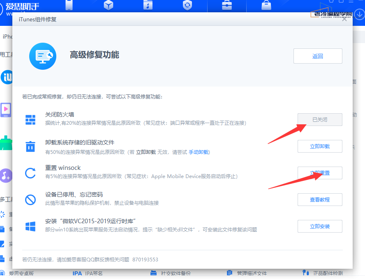
Task: Select the 高级修复功能 heading text
Action: click(95, 55)
